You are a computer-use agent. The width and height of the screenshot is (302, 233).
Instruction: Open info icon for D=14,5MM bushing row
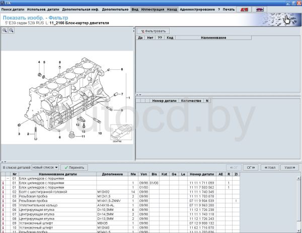pyautogui.click(x=3, y=214)
